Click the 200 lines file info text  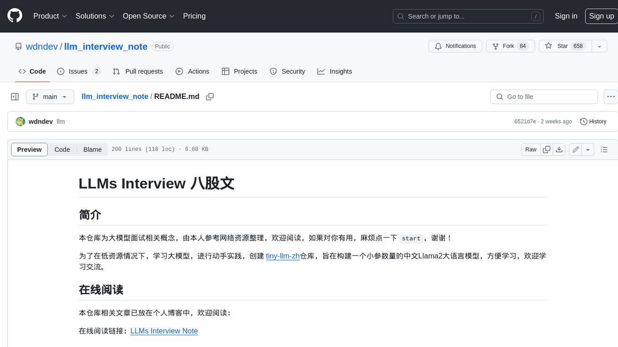tap(159, 149)
